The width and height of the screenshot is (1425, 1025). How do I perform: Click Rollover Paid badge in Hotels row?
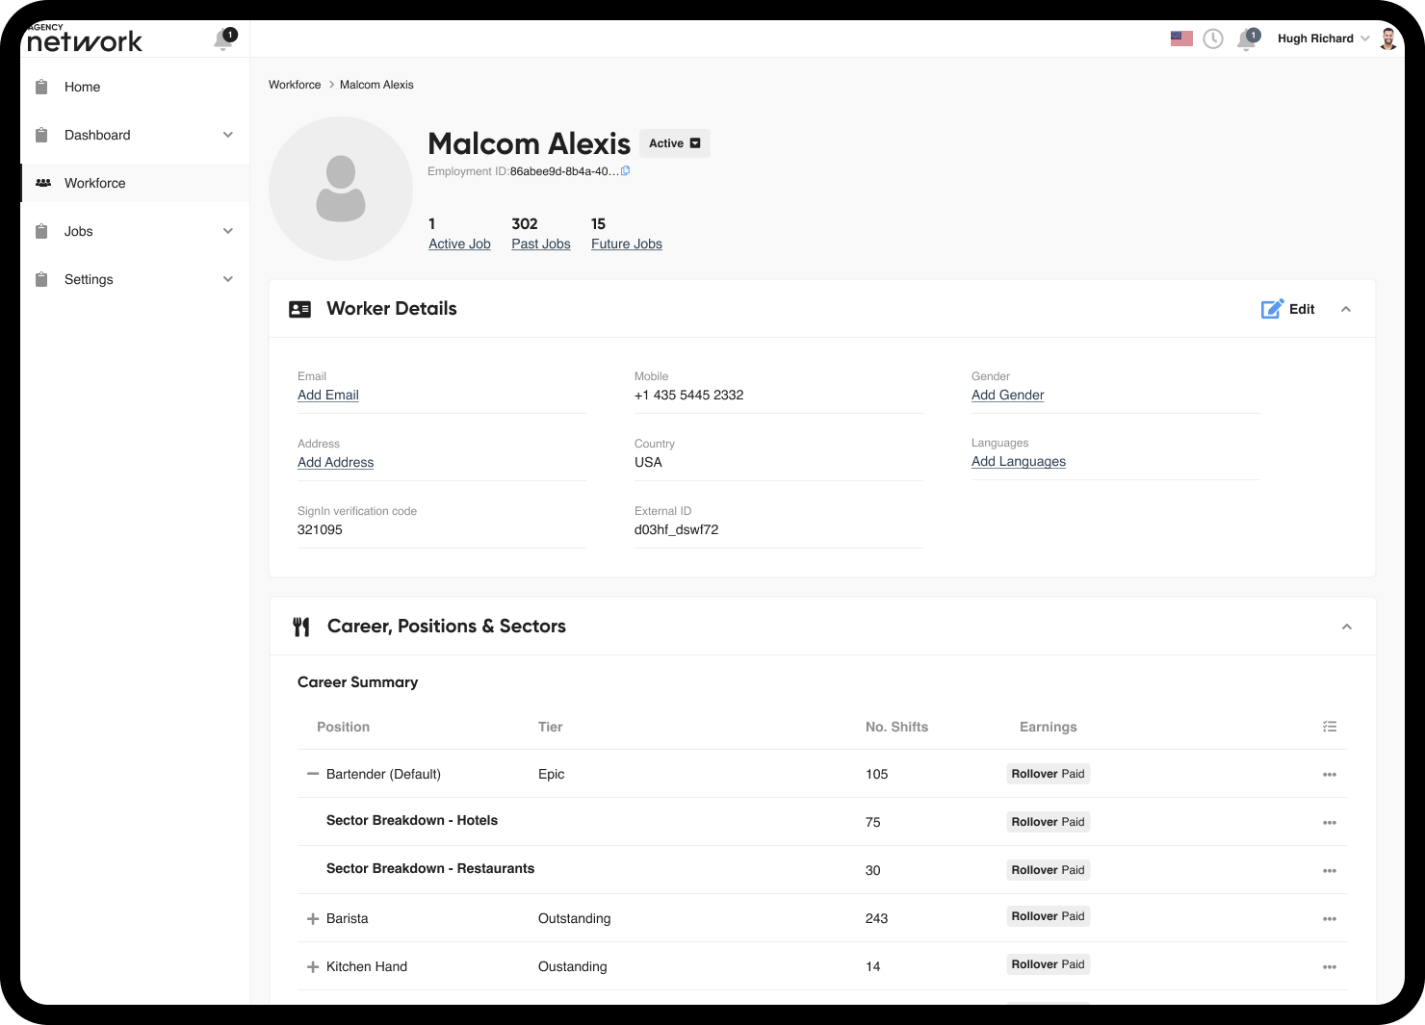pyautogui.click(x=1049, y=822)
